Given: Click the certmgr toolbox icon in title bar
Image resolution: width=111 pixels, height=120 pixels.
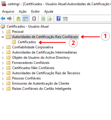Looking at the screenshot, I should pos(4,4).
